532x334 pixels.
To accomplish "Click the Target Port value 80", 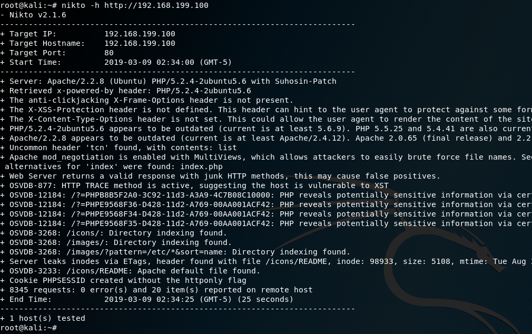I will [x=109, y=53].
